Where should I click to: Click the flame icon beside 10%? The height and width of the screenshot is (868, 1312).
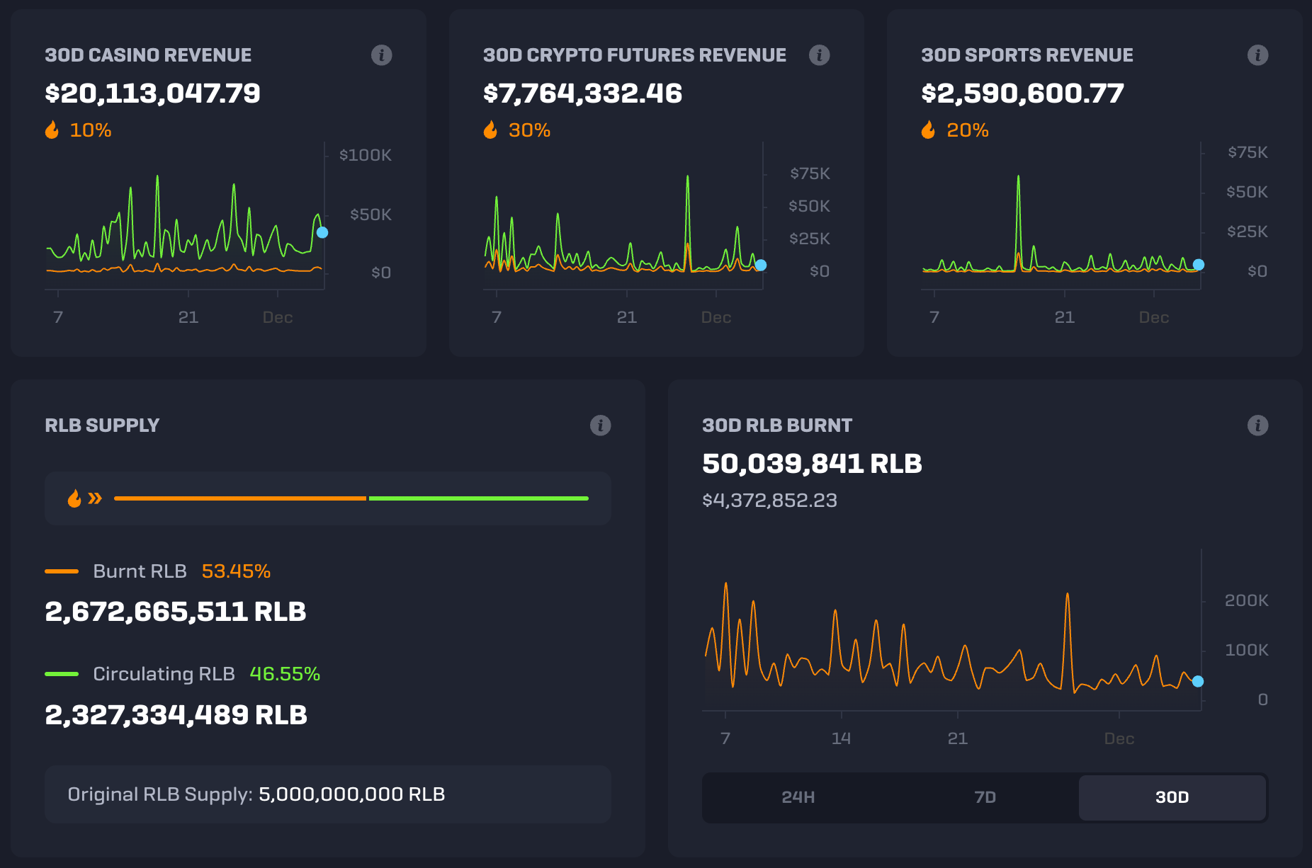52,130
